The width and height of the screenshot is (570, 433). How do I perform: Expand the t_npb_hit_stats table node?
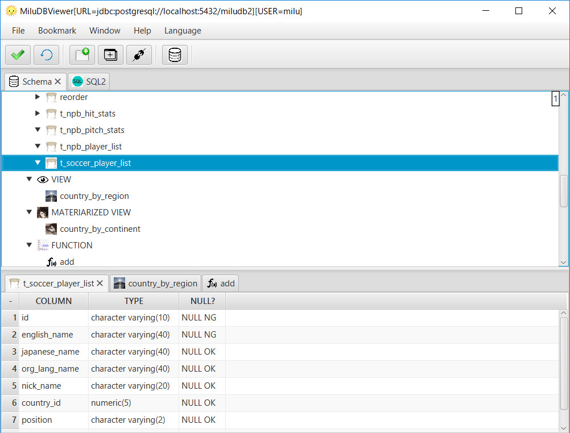coord(38,113)
